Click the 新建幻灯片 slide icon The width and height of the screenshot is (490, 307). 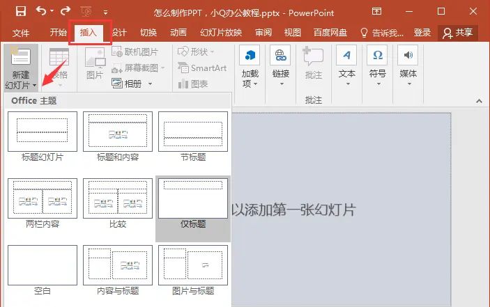coord(21,57)
